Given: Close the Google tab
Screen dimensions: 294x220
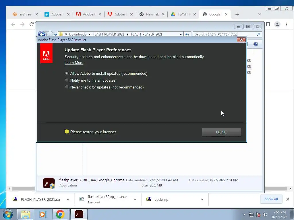Looking at the screenshot, I should tap(226, 14).
